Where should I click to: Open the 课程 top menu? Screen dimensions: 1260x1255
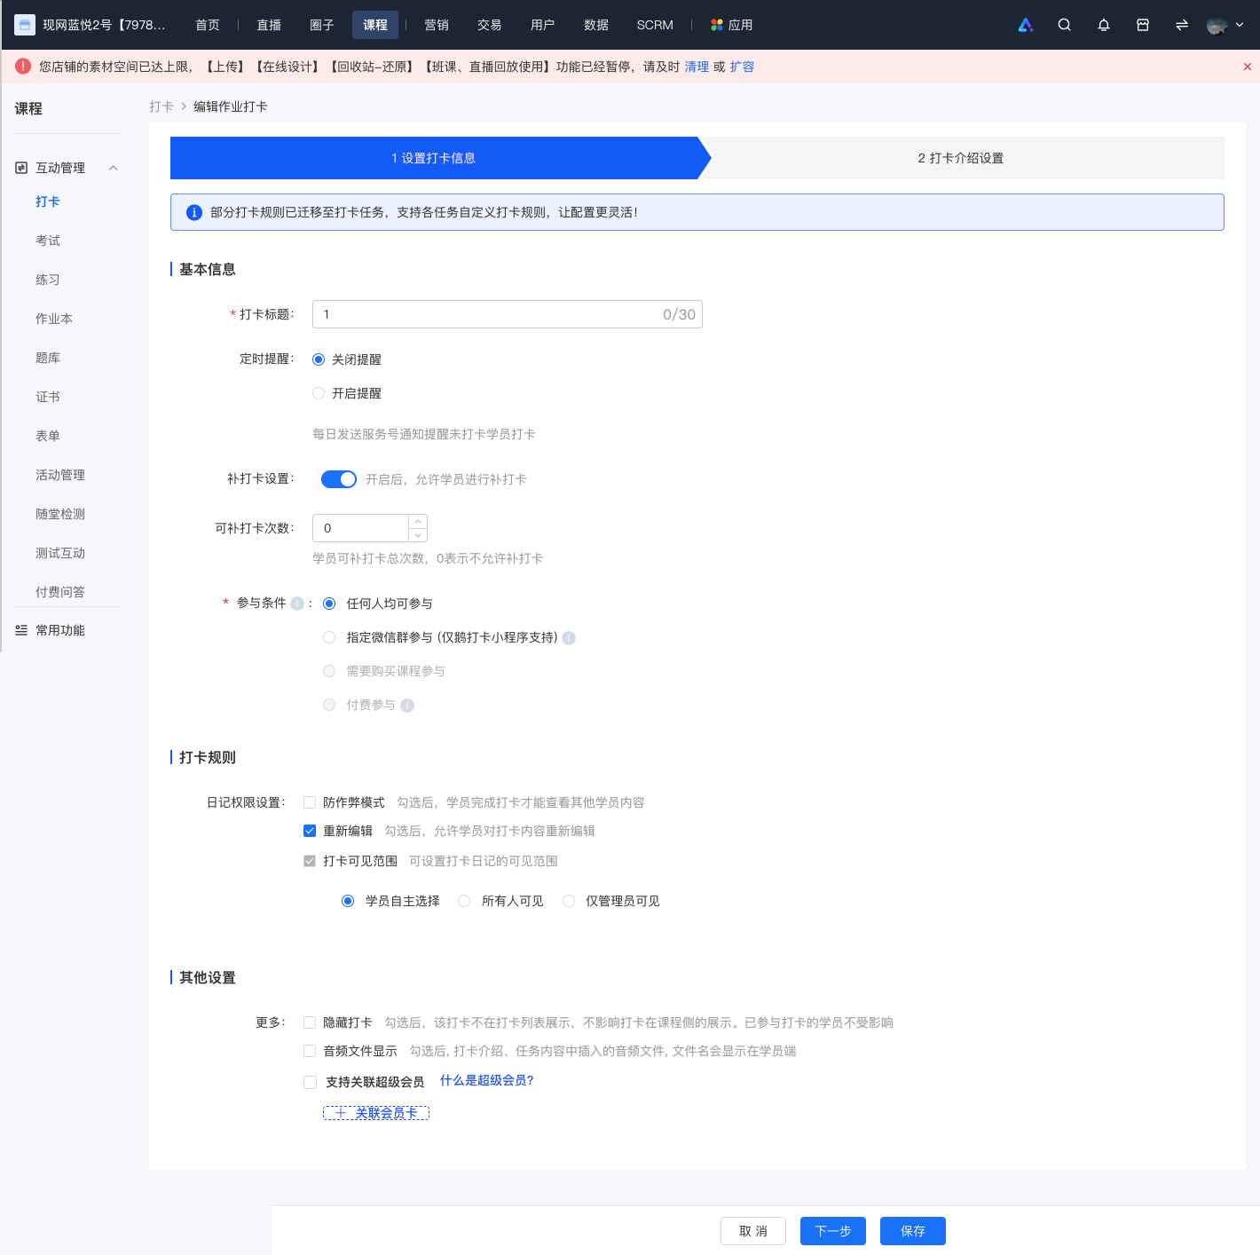(x=375, y=25)
